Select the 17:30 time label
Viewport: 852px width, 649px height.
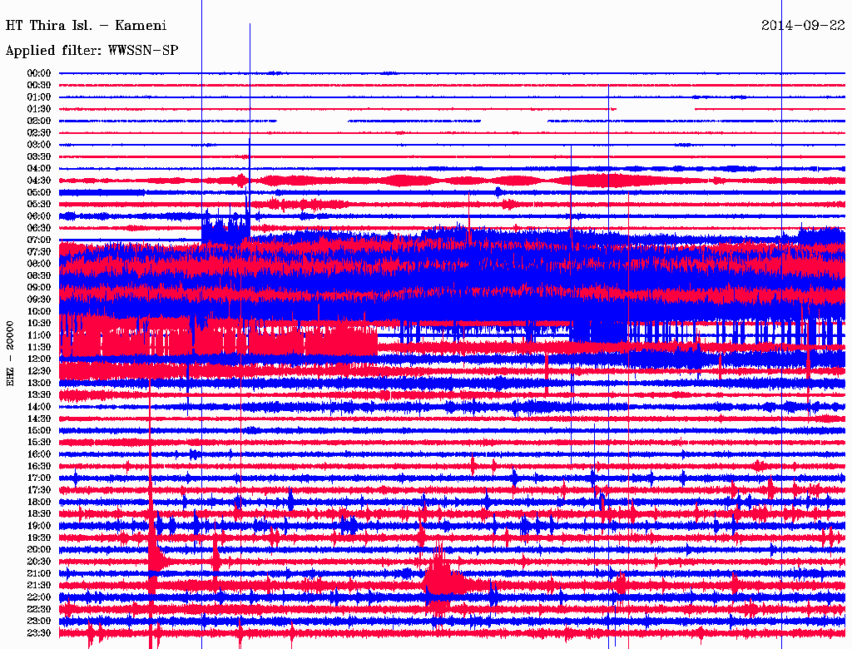(39, 490)
